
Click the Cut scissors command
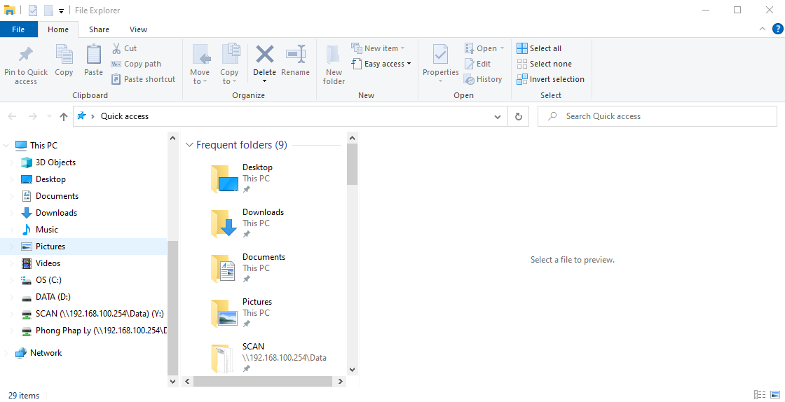click(123, 48)
